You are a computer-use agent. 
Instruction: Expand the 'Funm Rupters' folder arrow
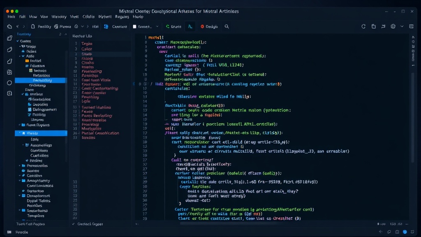[20, 125]
